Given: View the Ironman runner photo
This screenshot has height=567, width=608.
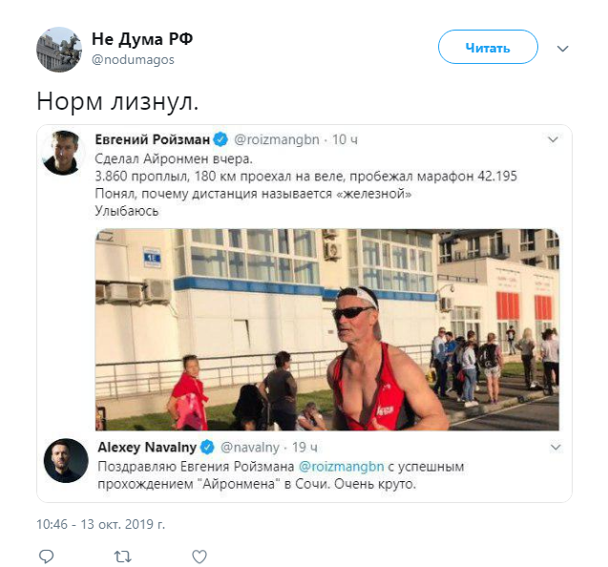Looking at the screenshot, I should coord(327,329).
